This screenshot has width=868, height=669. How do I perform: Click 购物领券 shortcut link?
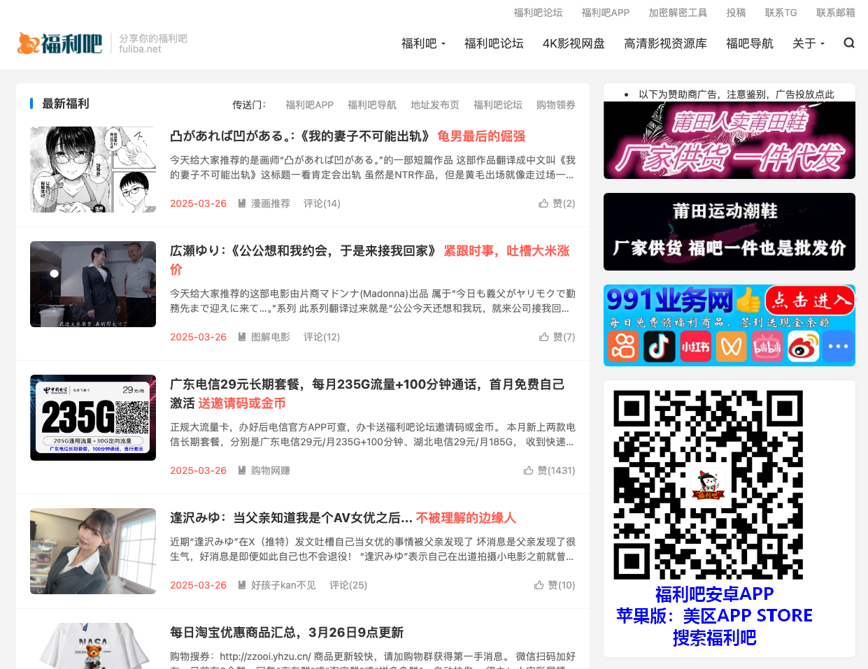556,105
